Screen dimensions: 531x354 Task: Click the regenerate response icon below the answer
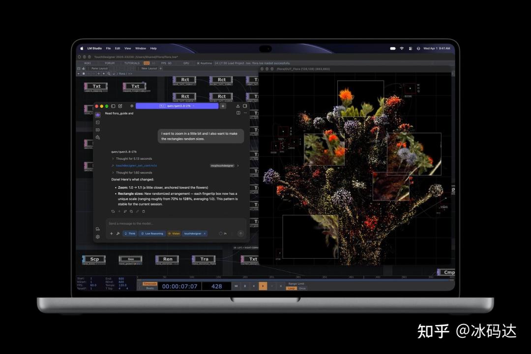[113, 211]
